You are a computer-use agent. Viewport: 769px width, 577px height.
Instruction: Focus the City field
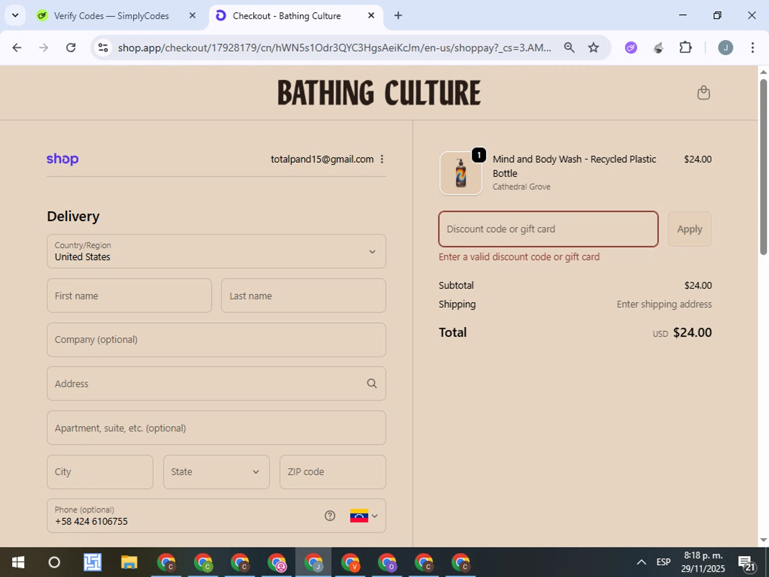click(100, 472)
